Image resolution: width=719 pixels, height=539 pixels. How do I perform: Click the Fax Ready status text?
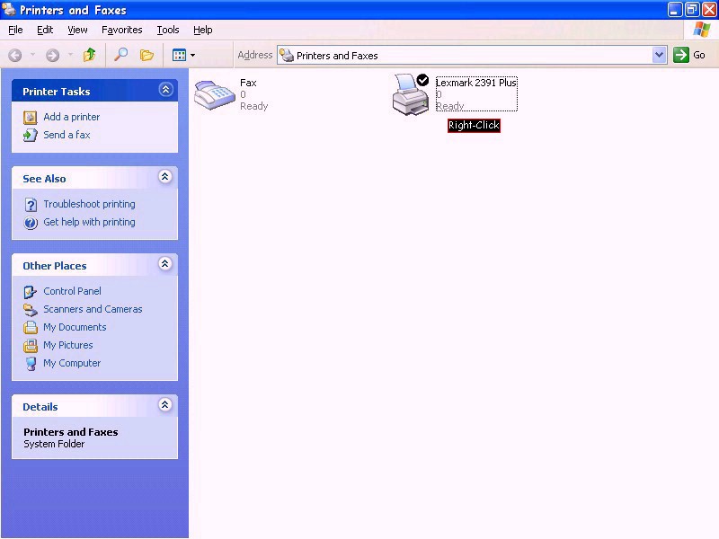(254, 106)
